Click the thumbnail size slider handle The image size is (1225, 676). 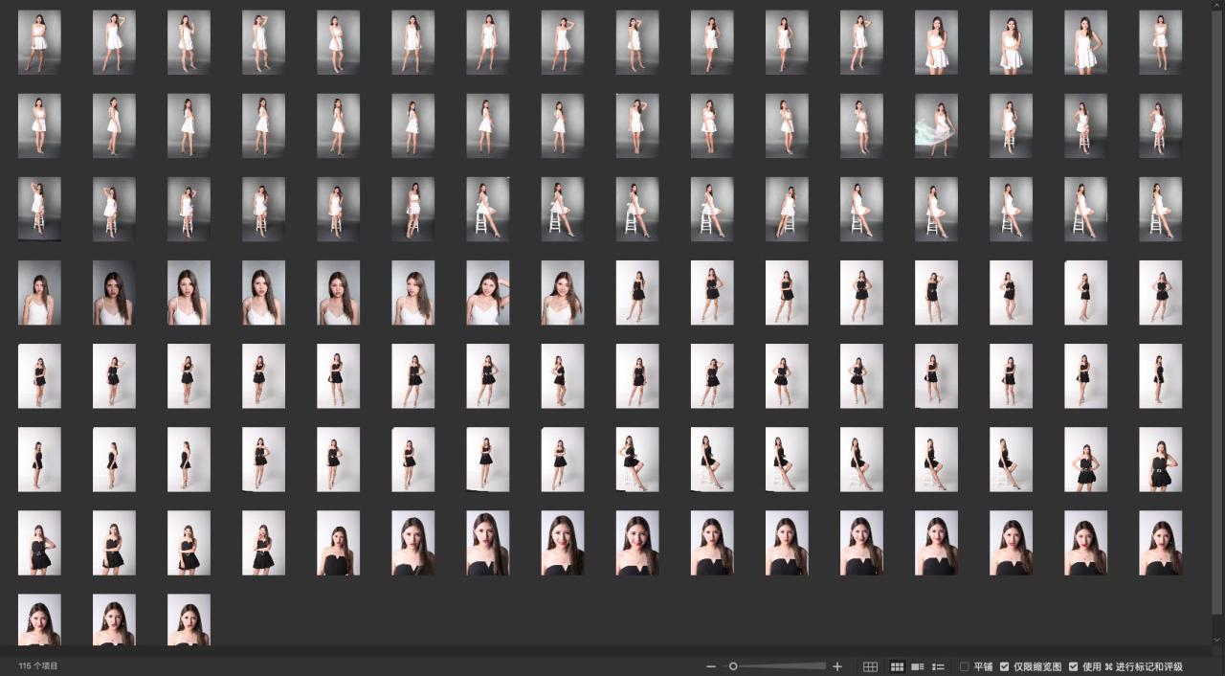pos(733,666)
